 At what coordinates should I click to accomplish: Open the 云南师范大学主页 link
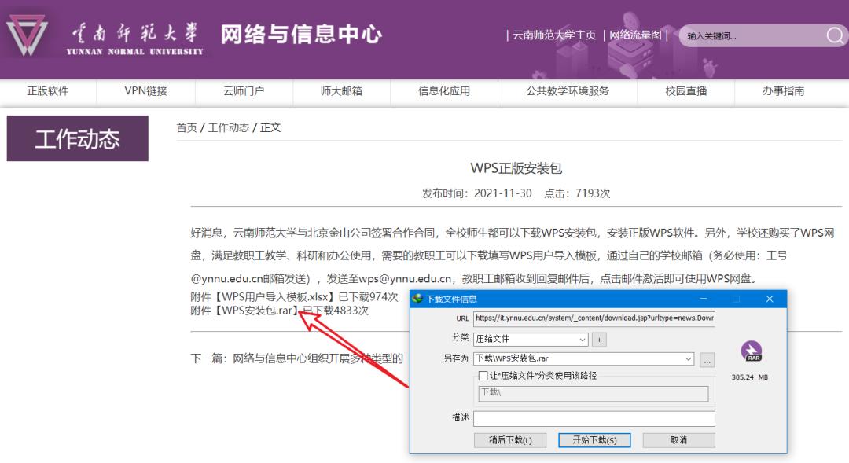point(554,35)
